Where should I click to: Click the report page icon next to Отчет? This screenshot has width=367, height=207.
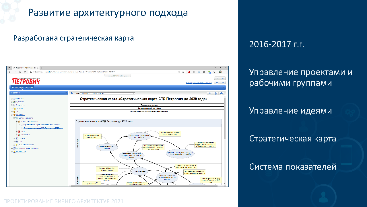[72, 93]
